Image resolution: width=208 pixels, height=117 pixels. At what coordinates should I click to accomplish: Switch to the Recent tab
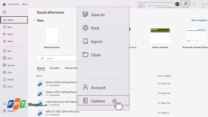pyautogui.click(x=41, y=68)
